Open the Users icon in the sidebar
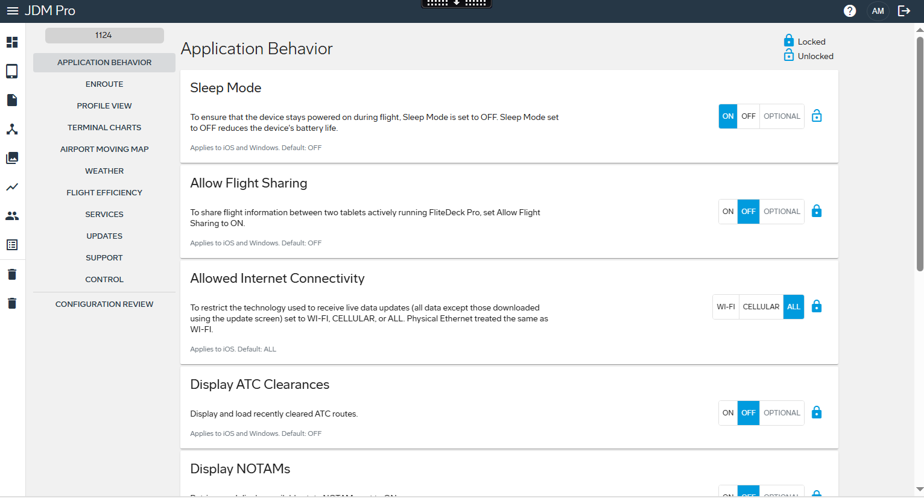The image size is (924, 498). pyautogui.click(x=12, y=216)
